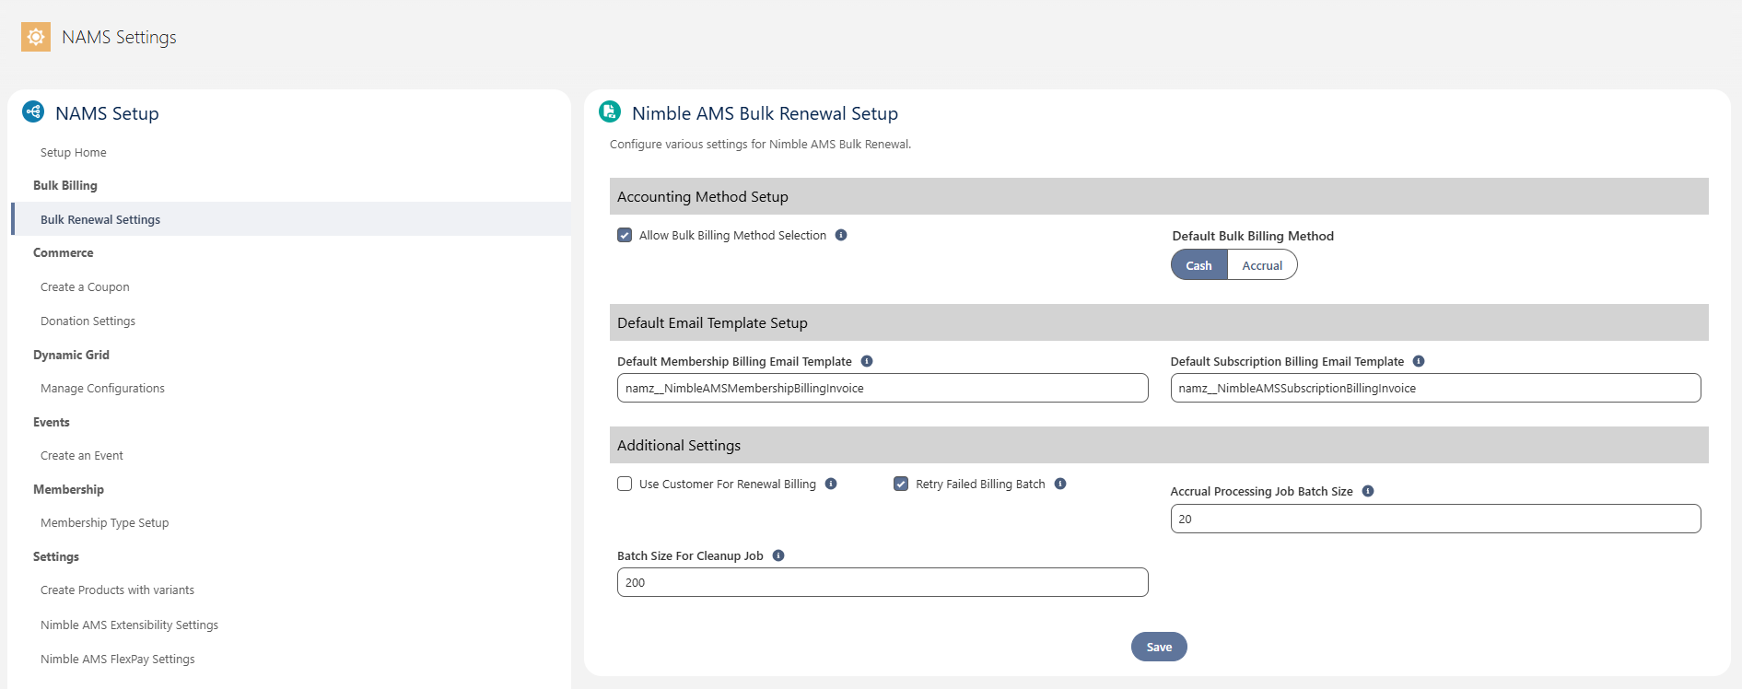Open Create a Coupon page
Image resolution: width=1742 pixels, height=689 pixels.
[85, 286]
